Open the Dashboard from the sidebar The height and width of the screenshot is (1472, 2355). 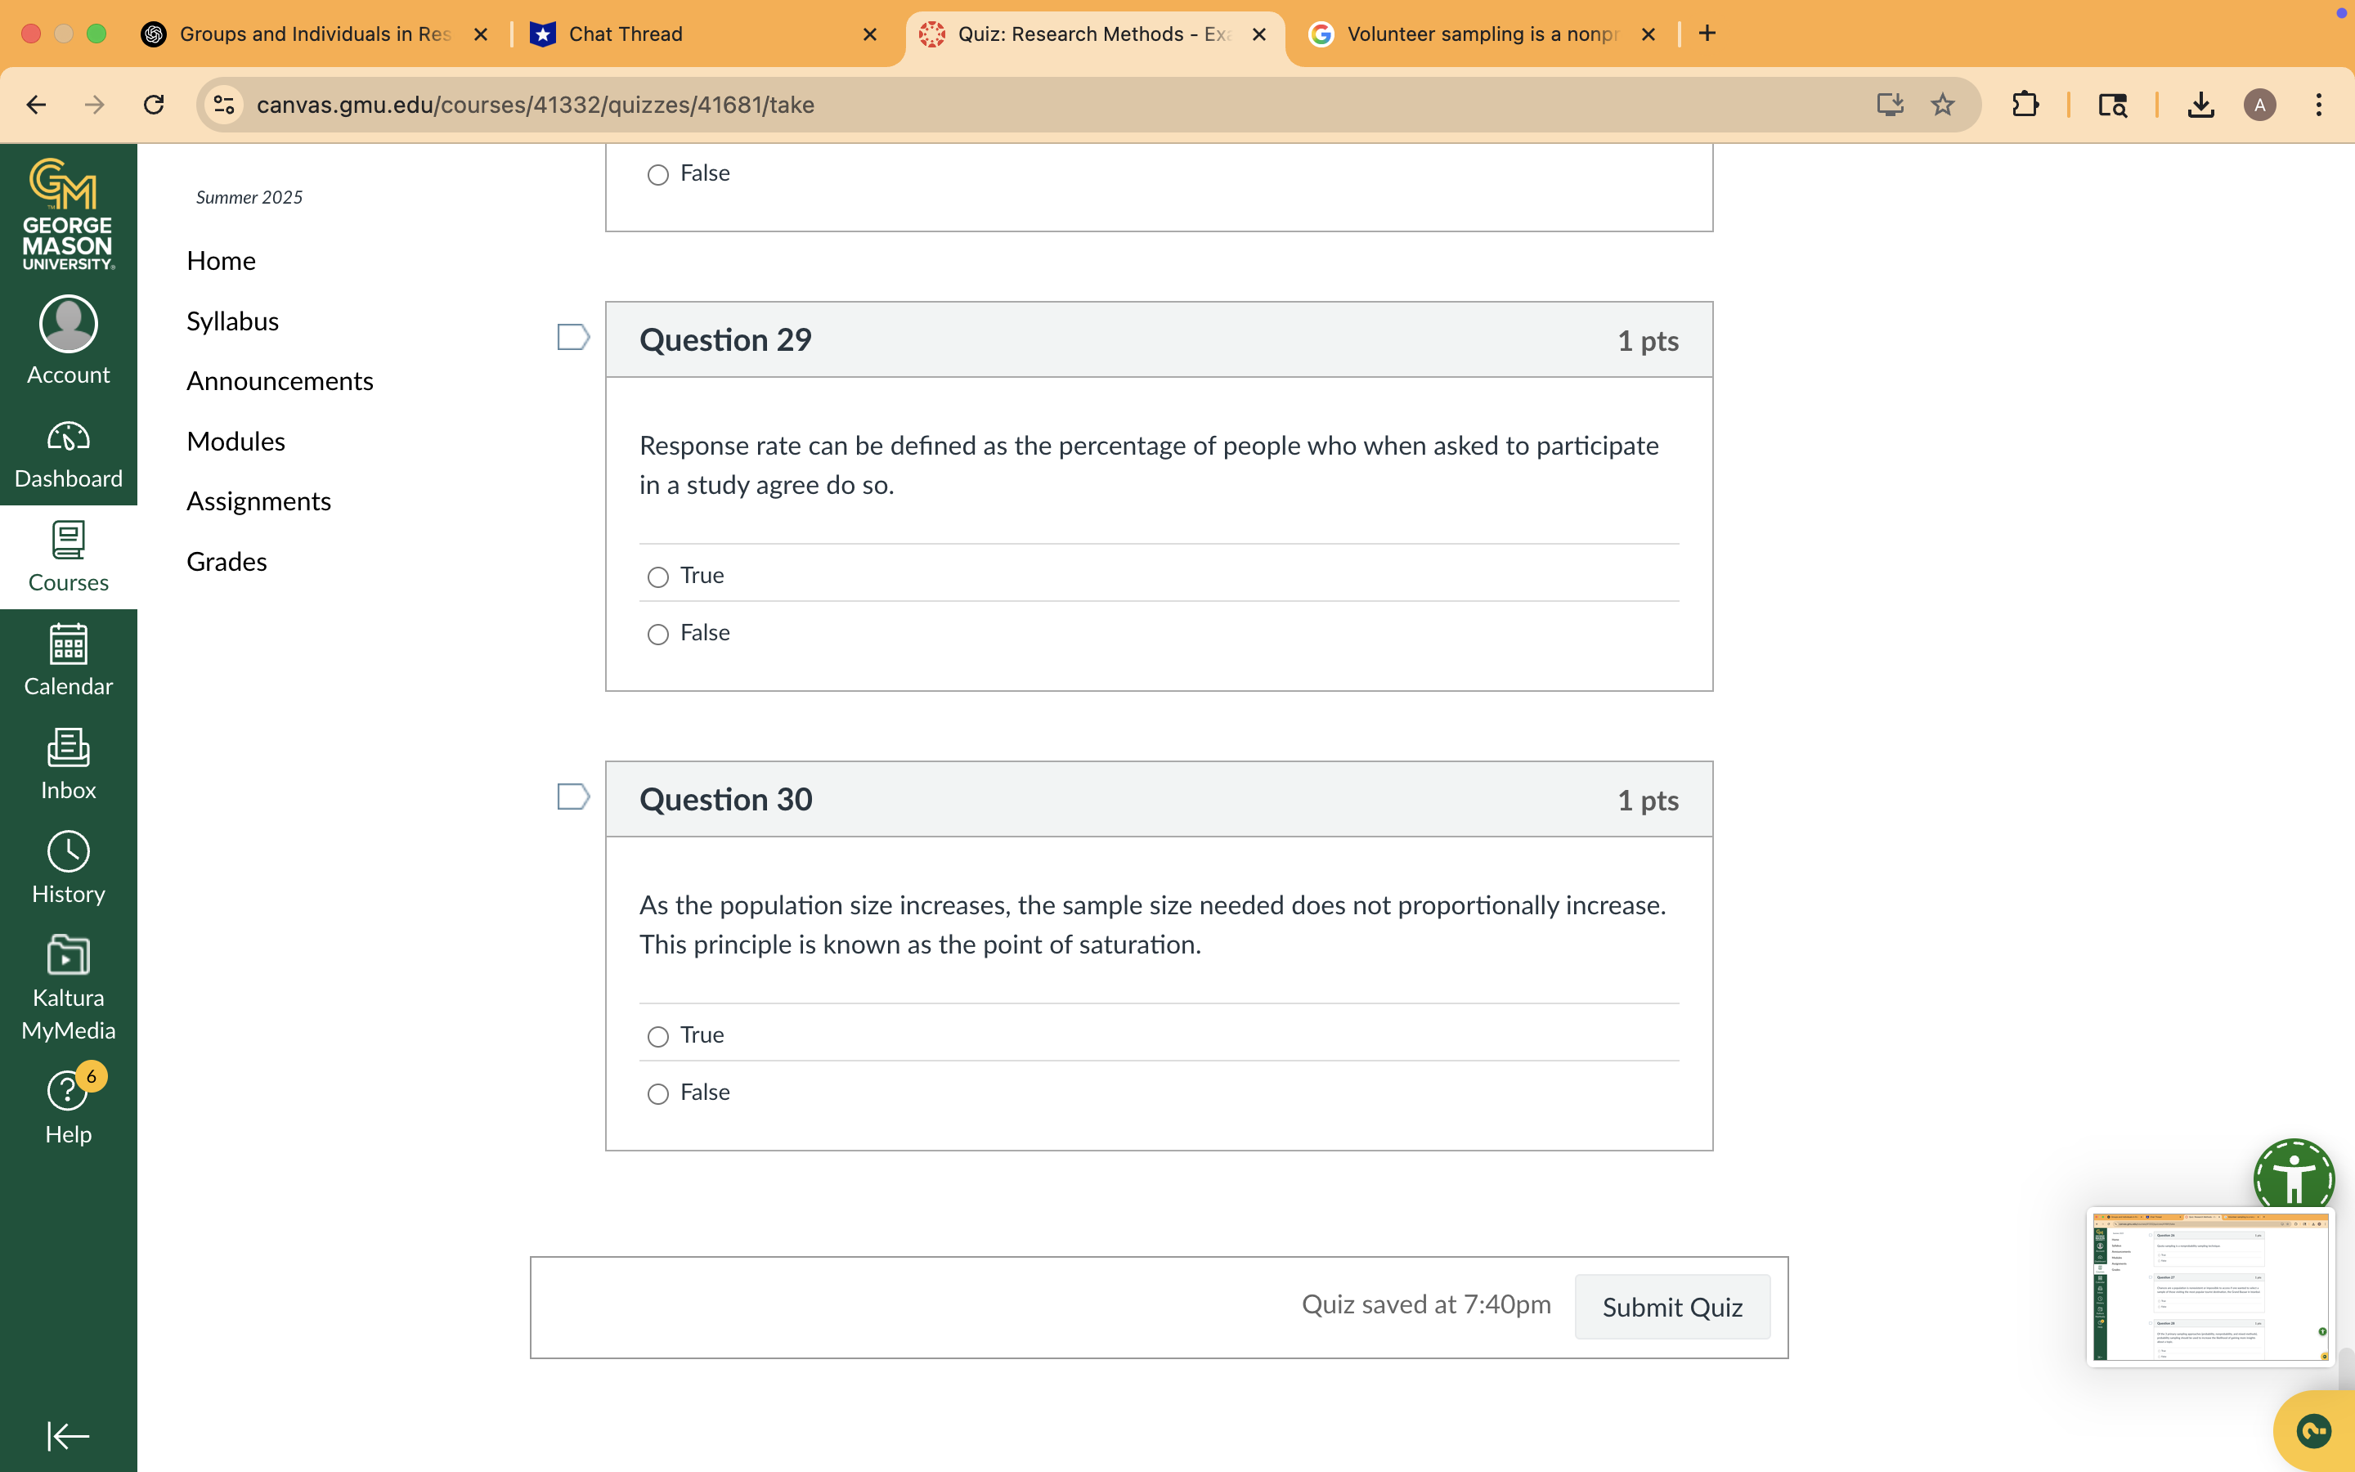pyautogui.click(x=67, y=454)
